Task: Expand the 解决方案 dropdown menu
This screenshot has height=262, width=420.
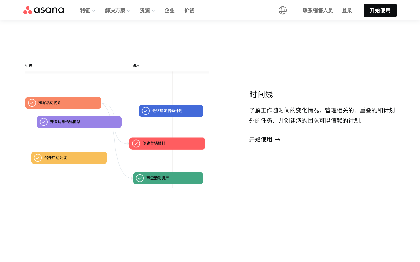Action: pyautogui.click(x=117, y=10)
